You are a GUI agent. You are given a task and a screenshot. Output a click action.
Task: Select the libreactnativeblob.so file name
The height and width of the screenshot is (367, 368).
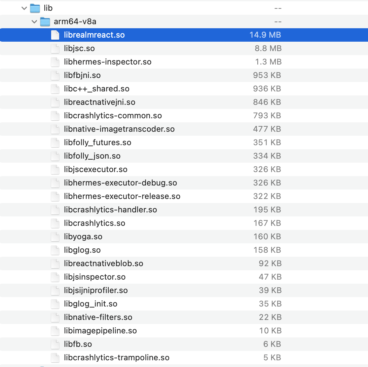tap(104, 263)
